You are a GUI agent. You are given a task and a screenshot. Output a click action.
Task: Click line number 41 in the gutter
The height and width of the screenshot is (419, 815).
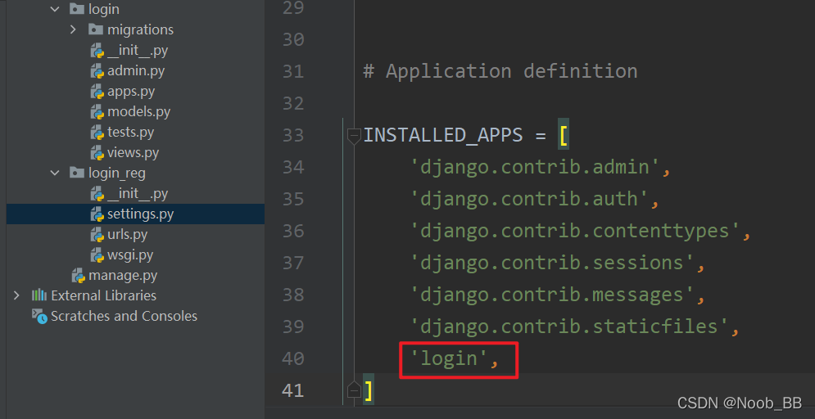(294, 390)
